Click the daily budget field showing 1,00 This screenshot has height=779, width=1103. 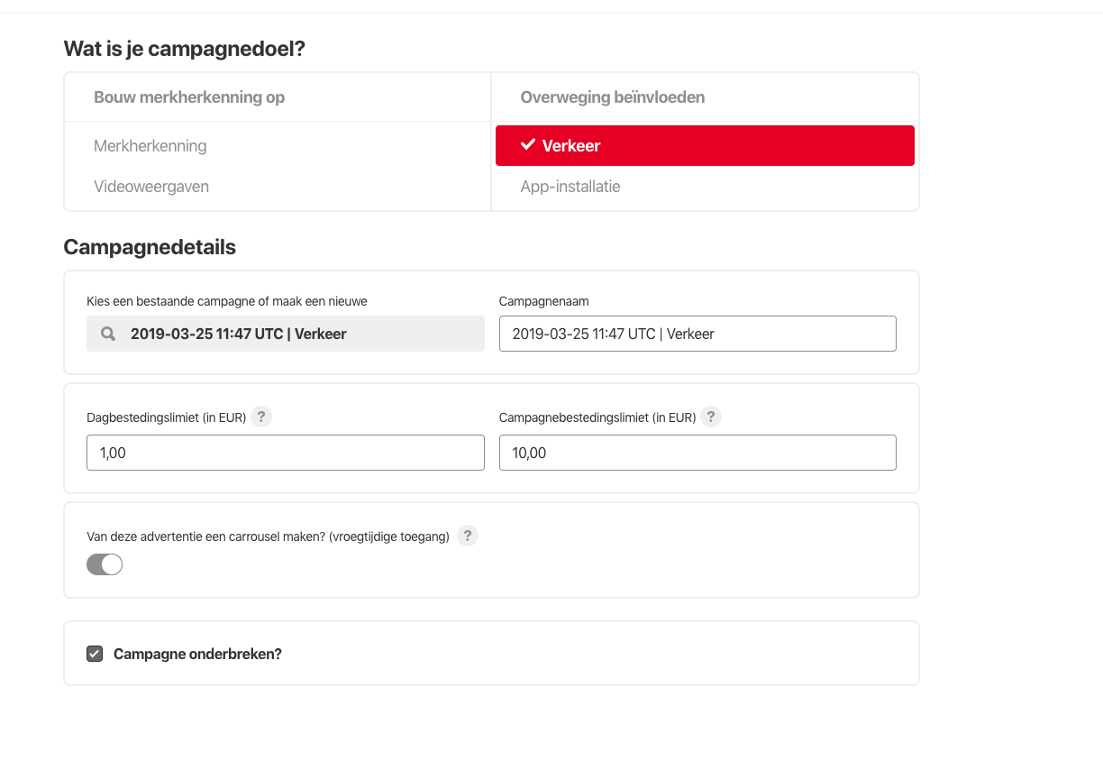286,453
